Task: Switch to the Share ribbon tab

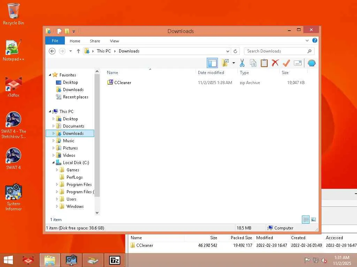Action: [95, 41]
